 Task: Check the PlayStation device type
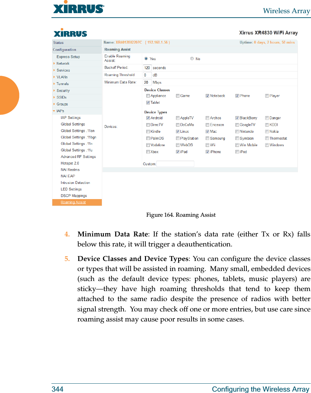pyautogui.click(x=178, y=138)
